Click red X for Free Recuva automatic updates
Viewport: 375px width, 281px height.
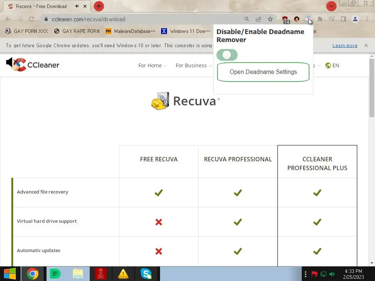pyautogui.click(x=159, y=251)
